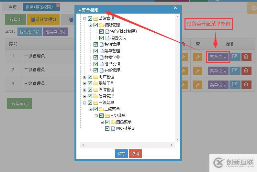Click delete trash icon in 二级管理员 row
Screen dimensions: 257x172
[x=246, y=70]
